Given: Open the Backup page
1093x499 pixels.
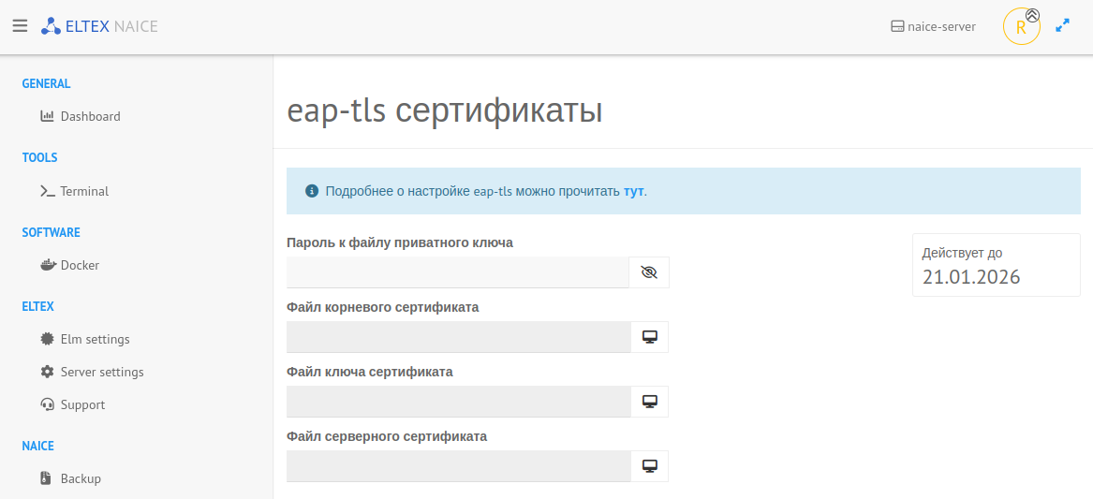Looking at the screenshot, I should (81, 478).
